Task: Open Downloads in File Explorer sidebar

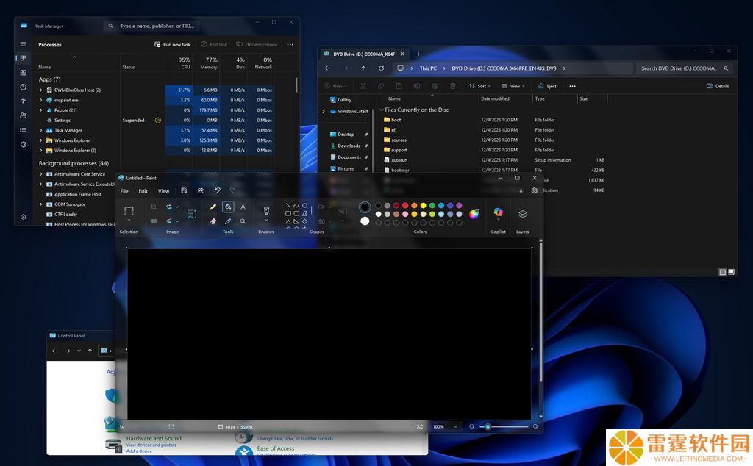Action: (x=349, y=146)
